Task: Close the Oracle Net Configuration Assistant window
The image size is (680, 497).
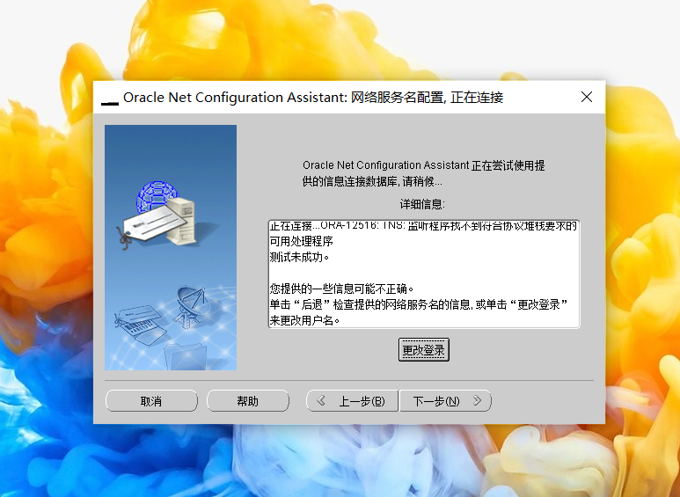Action: click(587, 97)
